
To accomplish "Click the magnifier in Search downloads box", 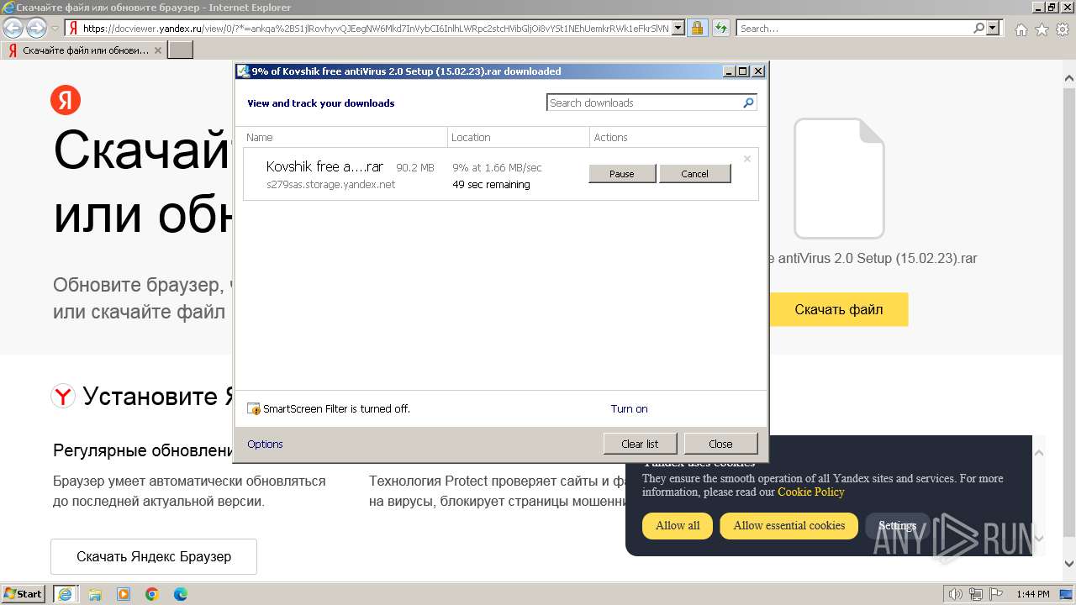I will 748,103.
